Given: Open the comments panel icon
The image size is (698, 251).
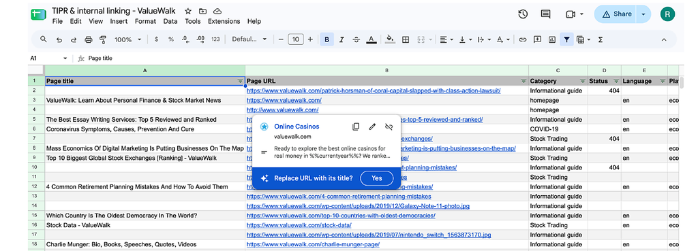Looking at the screenshot, I should 546,14.
